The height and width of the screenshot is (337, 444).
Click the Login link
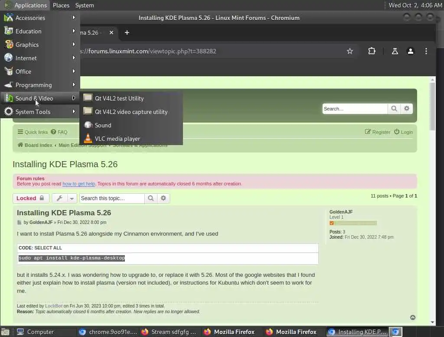point(404,132)
